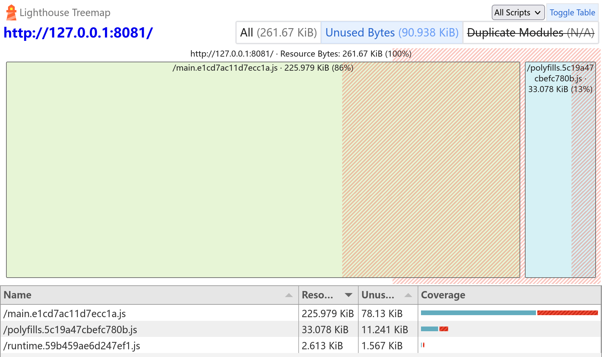Click the 11.241 KiB unused cell
Image resolution: width=602 pixels, height=357 pixels.
pyautogui.click(x=388, y=330)
